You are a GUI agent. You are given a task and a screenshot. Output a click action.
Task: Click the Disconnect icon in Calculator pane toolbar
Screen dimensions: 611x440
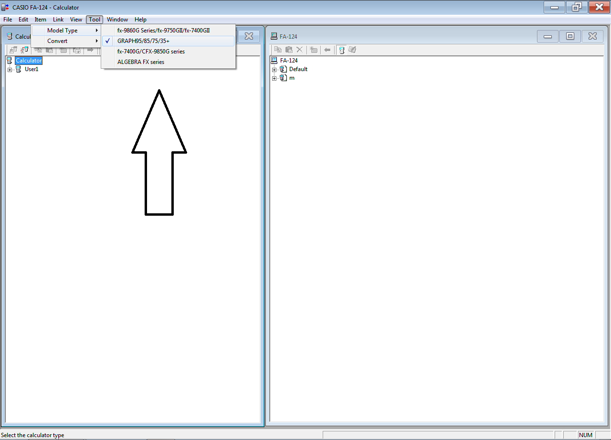click(x=24, y=50)
